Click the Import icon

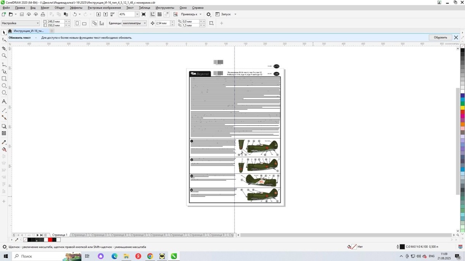coord(98,14)
